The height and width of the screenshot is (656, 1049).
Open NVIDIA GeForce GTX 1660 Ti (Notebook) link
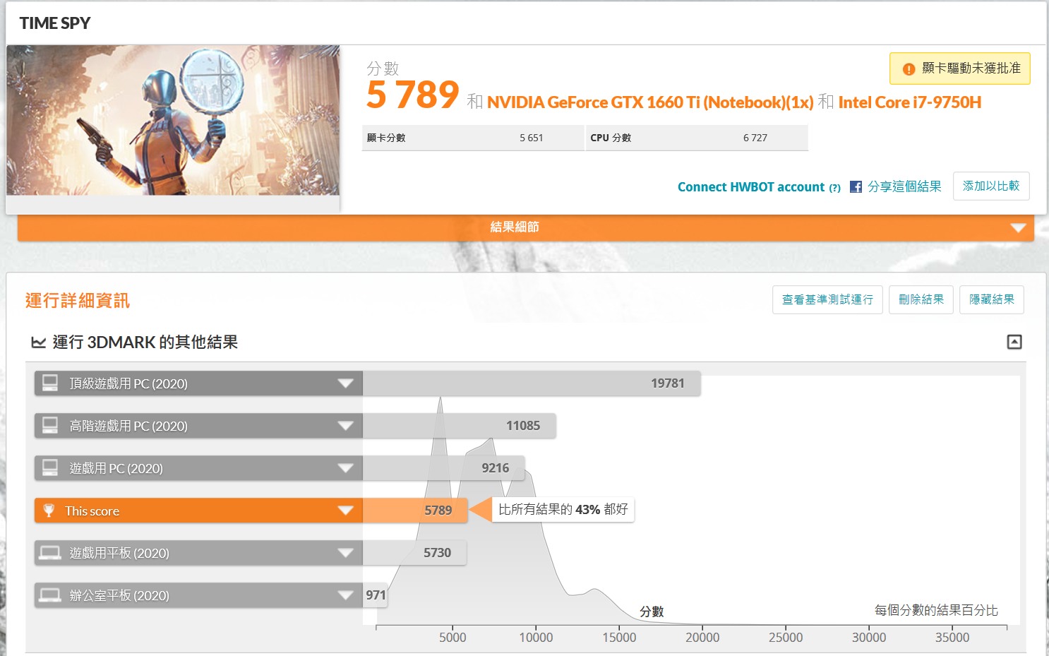(650, 102)
